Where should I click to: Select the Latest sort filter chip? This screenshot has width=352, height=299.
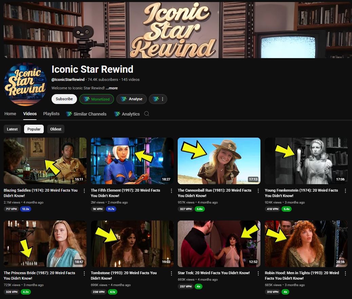pyautogui.click(x=12, y=129)
